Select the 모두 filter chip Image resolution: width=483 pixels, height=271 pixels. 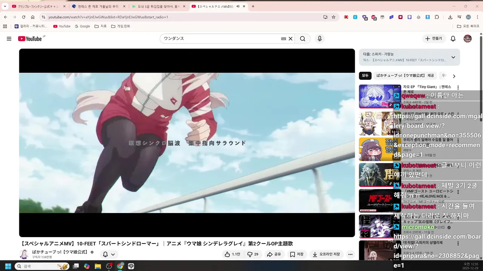click(365, 76)
